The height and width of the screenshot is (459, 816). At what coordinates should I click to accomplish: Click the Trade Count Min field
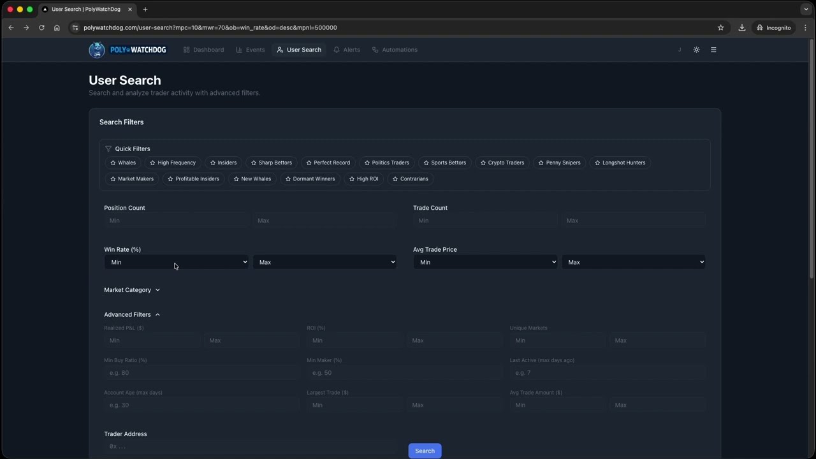pos(485,221)
